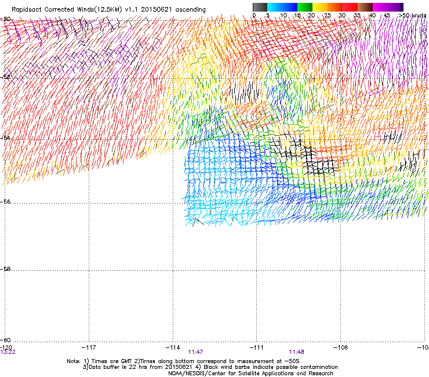Click the cyan 5-10 knots legend swatch

[x=275, y=7]
